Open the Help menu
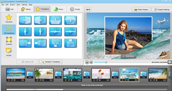 click(x=31, y=5)
